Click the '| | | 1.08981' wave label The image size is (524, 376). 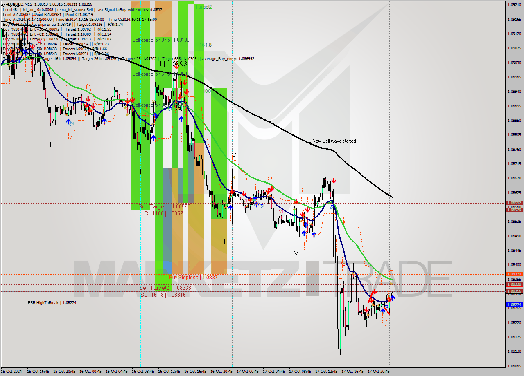pos(173,64)
